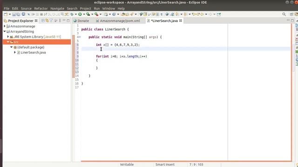Image resolution: width=298 pixels, height=167 pixels.
Task: Open the New wizard dropdown arrow
Action: tap(10, 14)
